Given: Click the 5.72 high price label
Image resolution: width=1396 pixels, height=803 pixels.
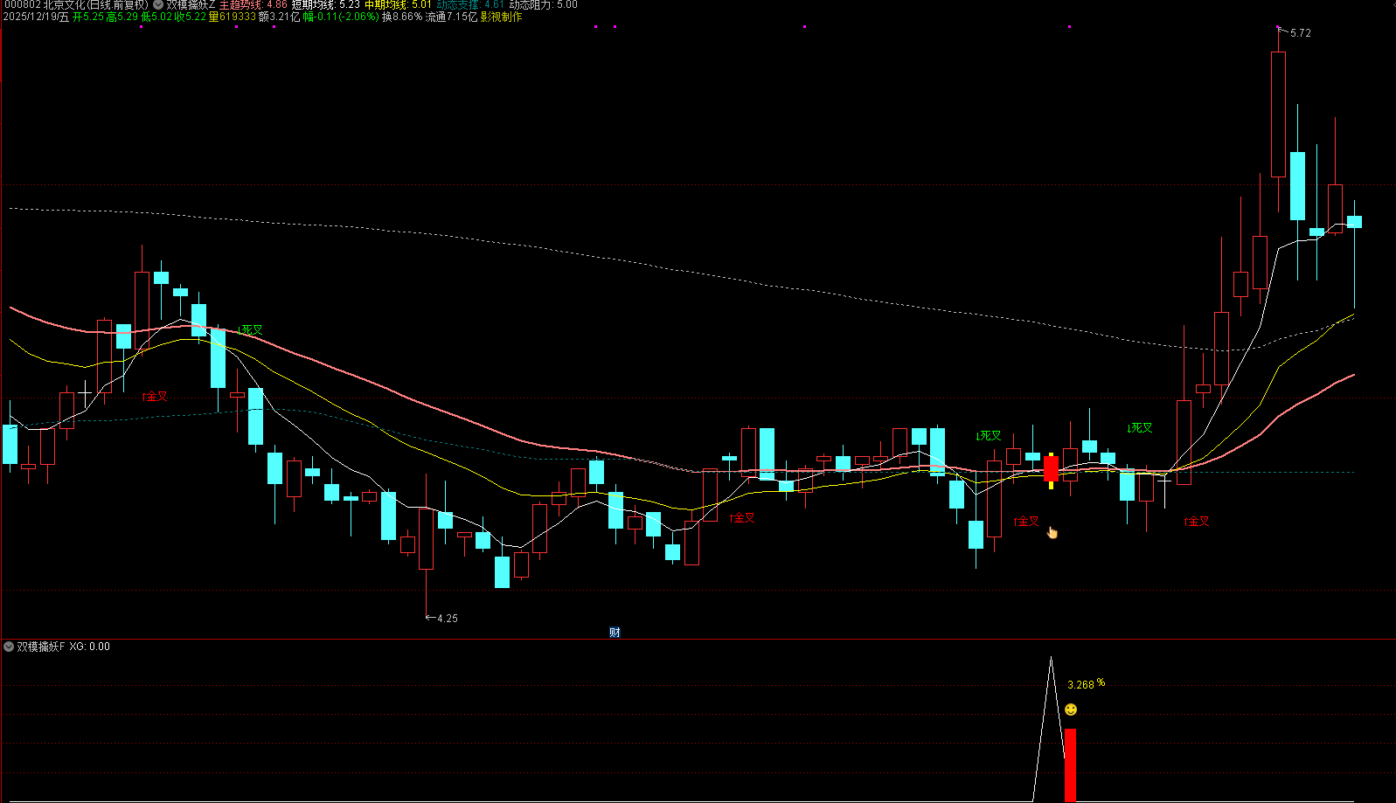Looking at the screenshot, I should 1300,33.
